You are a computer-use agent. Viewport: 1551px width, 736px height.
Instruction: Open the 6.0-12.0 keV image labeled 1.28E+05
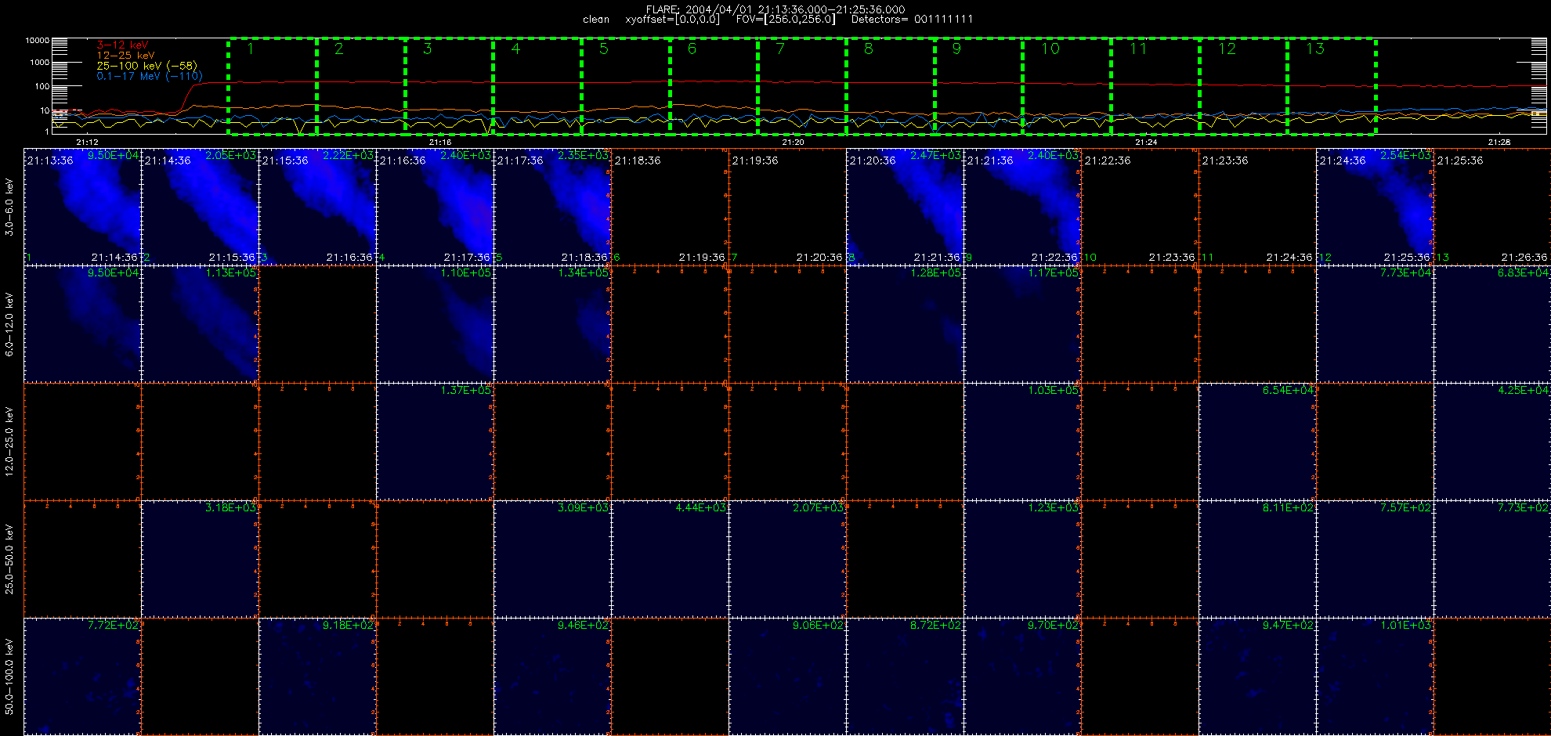[906, 324]
